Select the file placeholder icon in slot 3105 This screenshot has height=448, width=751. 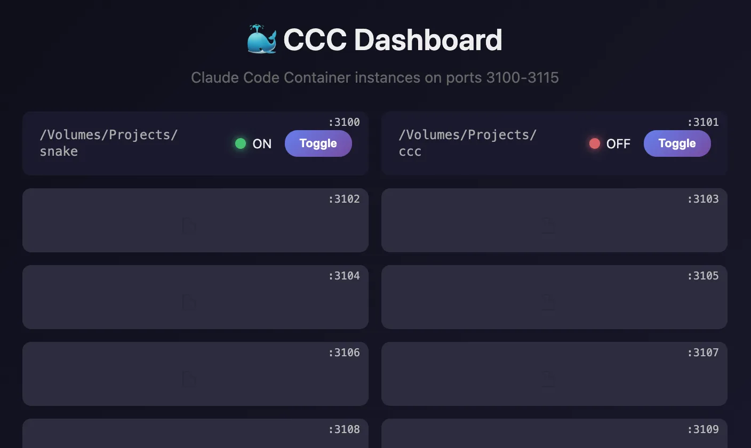tap(548, 303)
